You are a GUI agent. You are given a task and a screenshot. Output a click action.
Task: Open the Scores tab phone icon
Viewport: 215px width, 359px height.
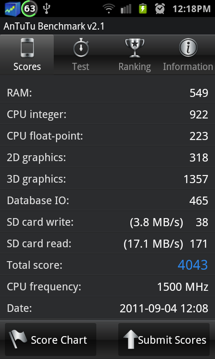click(x=27, y=48)
